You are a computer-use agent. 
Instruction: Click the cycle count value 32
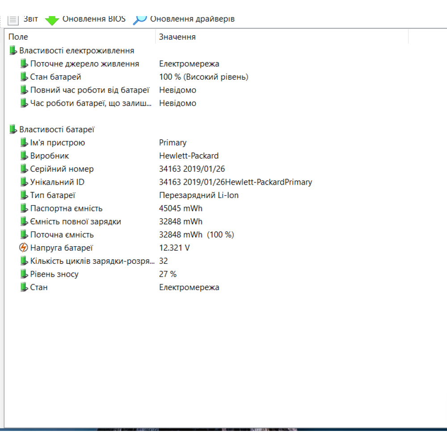[163, 261]
